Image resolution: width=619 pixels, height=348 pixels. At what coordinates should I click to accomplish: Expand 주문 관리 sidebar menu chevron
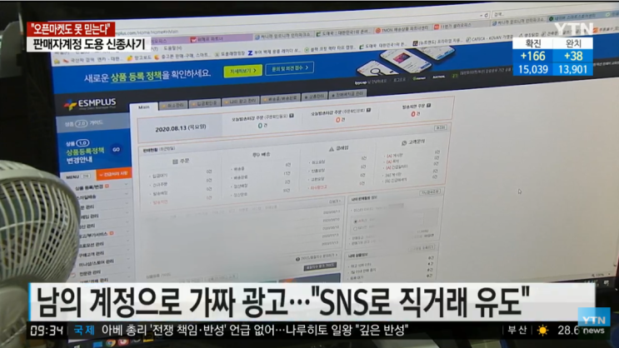point(127,203)
